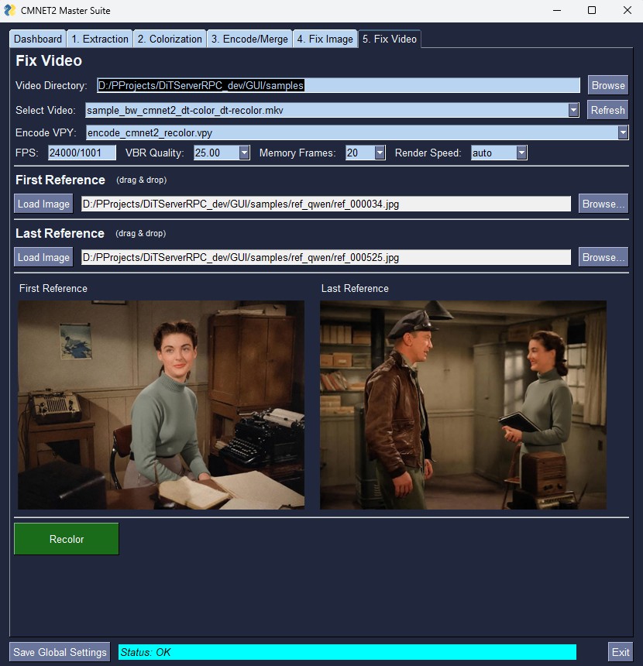Switch to the 4. Fix Image tab
Screen dimensions: 643x666
point(325,39)
